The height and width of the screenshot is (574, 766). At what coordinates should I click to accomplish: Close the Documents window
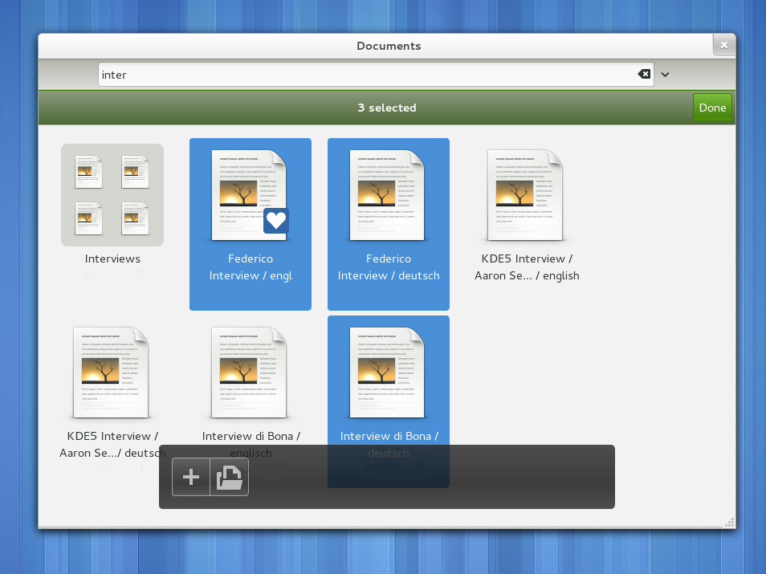[x=724, y=45]
